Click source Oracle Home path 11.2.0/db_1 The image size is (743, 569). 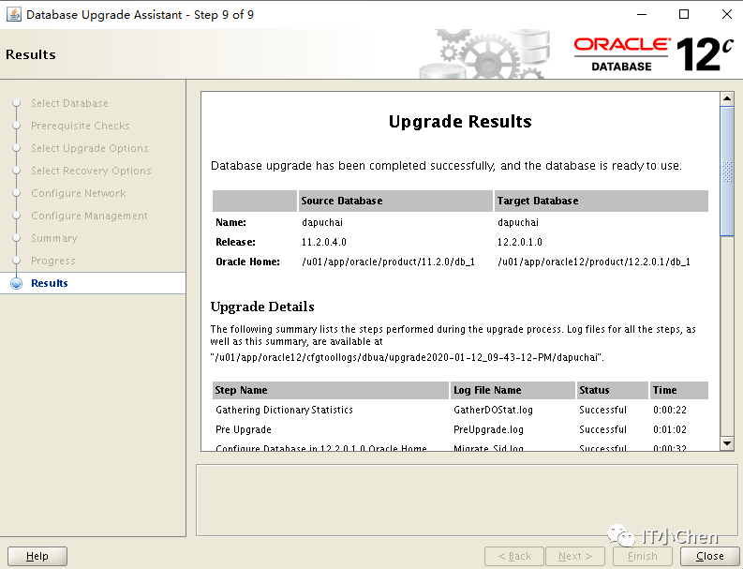389,262
